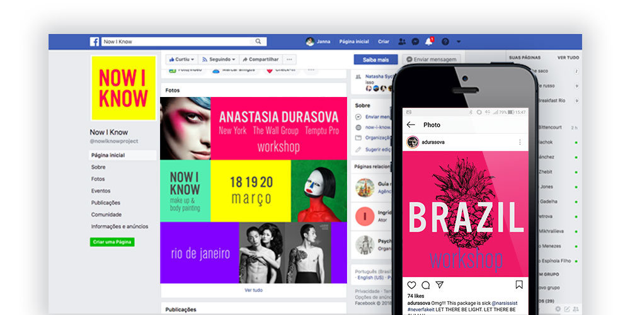Image resolution: width=630 pixels, height=315 pixels.
Task: Open the Messenger icon in top bar
Action: pyautogui.click(x=415, y=42)
